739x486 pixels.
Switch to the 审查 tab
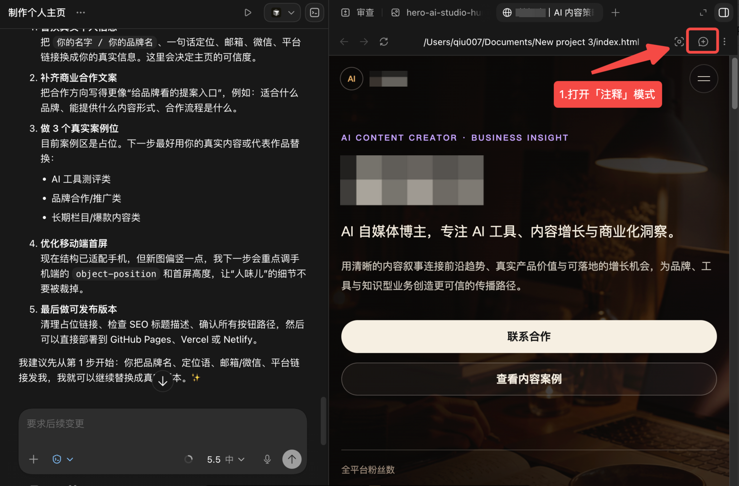pyautogui.click(x=358, y=13)
